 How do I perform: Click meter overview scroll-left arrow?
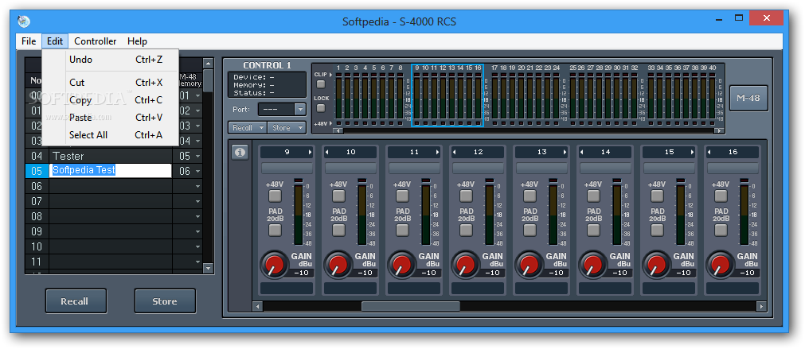(338, 130)
